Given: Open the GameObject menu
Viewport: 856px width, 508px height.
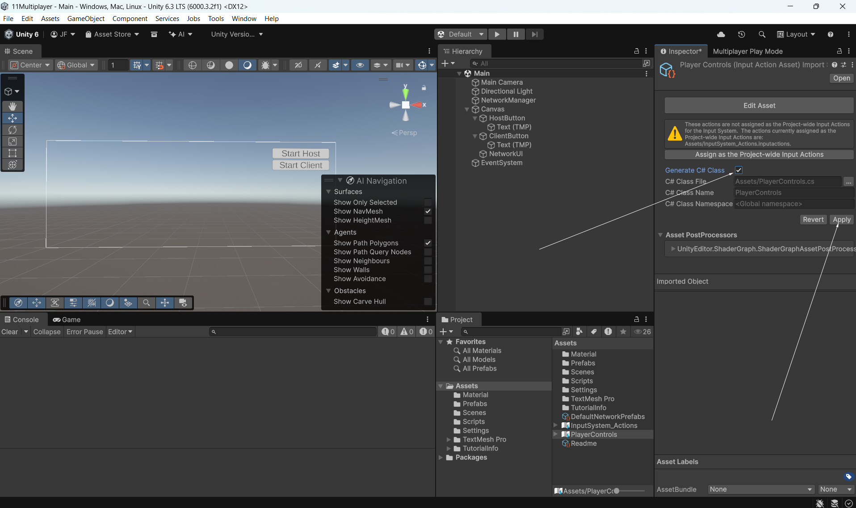Looking at the screenshot, I should 86,18.
